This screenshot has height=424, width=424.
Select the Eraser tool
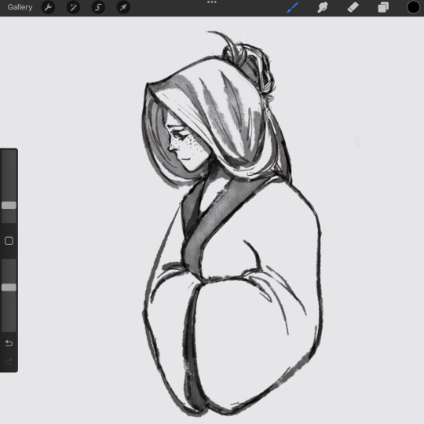point(353,7)
